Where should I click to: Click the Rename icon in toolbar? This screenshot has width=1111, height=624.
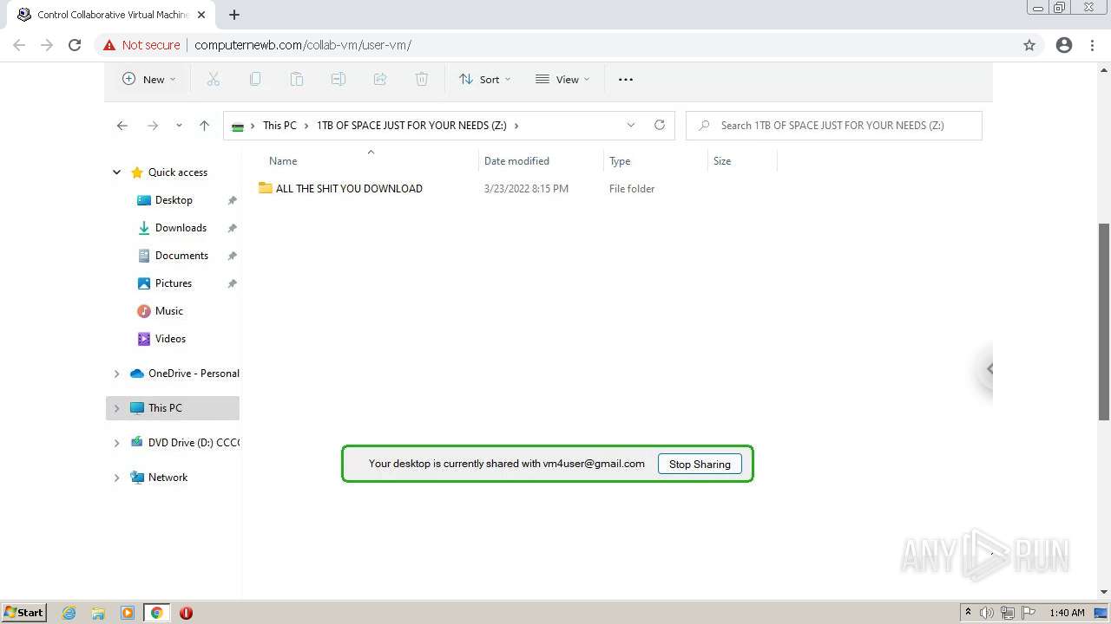coord(339,79)
